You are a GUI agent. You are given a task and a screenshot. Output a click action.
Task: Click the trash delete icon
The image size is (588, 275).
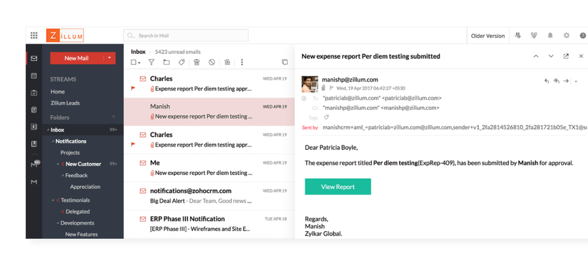196,62
